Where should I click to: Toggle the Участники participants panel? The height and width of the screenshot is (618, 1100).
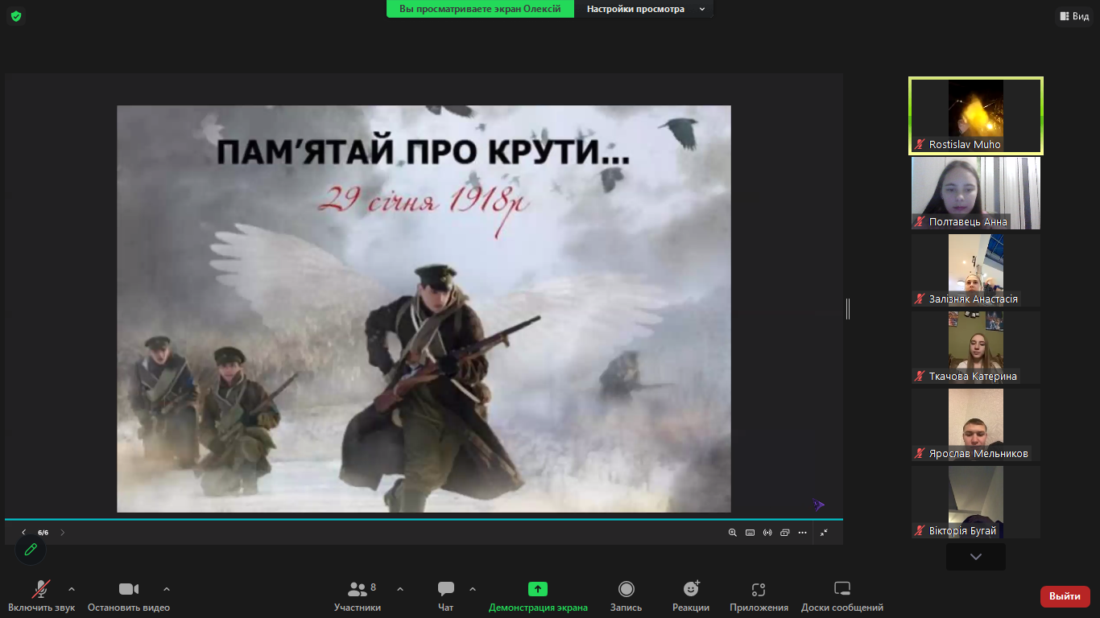[358, 596]
